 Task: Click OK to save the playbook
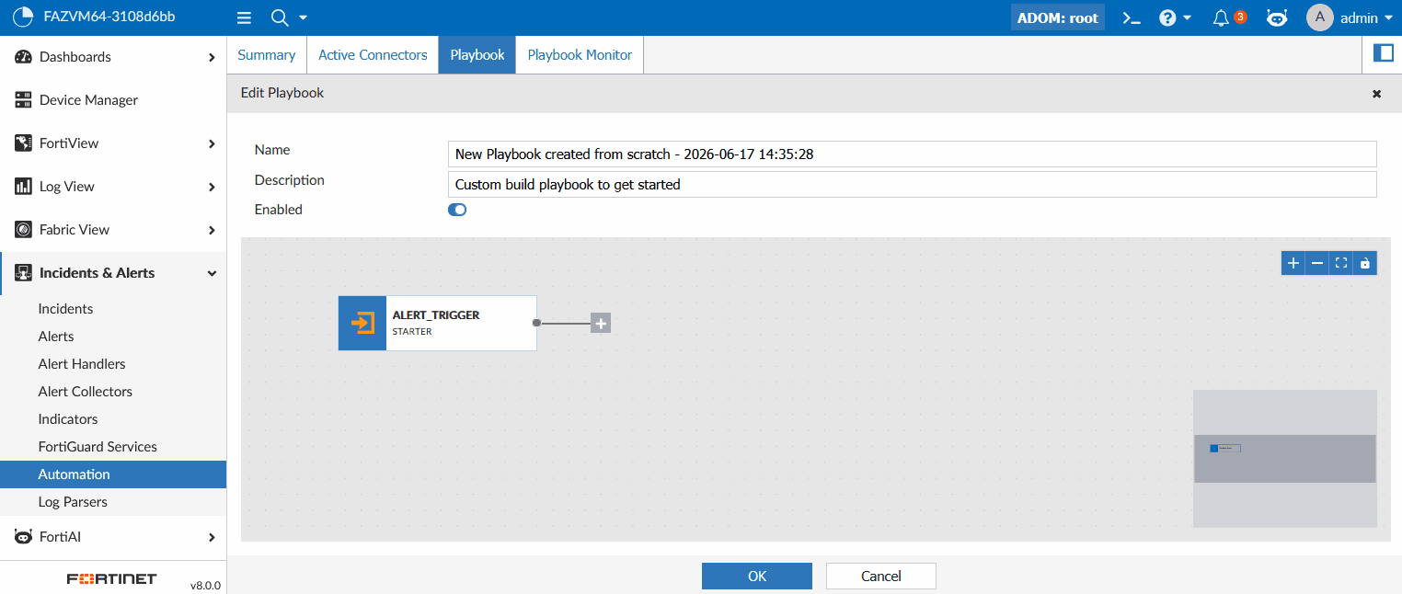(x=757, y=576)
